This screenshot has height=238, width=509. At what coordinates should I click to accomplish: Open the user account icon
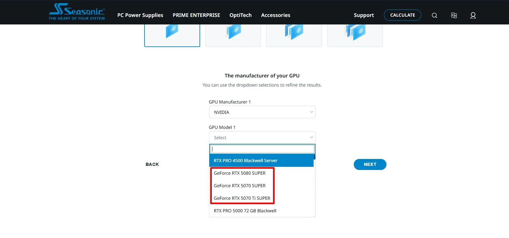tap(473, 15)
